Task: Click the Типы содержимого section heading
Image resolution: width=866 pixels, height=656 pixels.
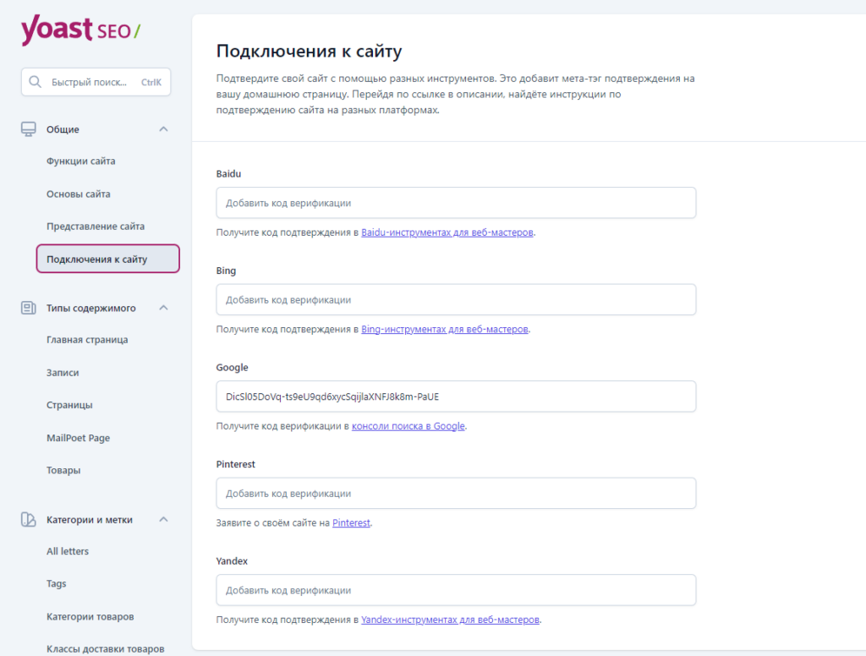Action: tap(91, 308)
